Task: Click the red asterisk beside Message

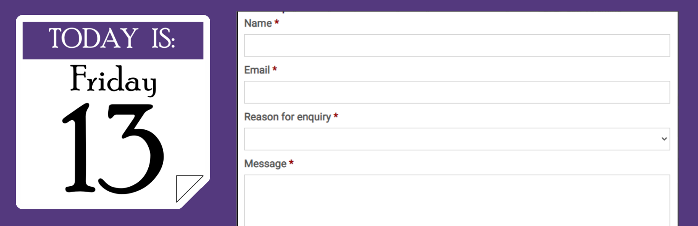Action: [292, 164]
